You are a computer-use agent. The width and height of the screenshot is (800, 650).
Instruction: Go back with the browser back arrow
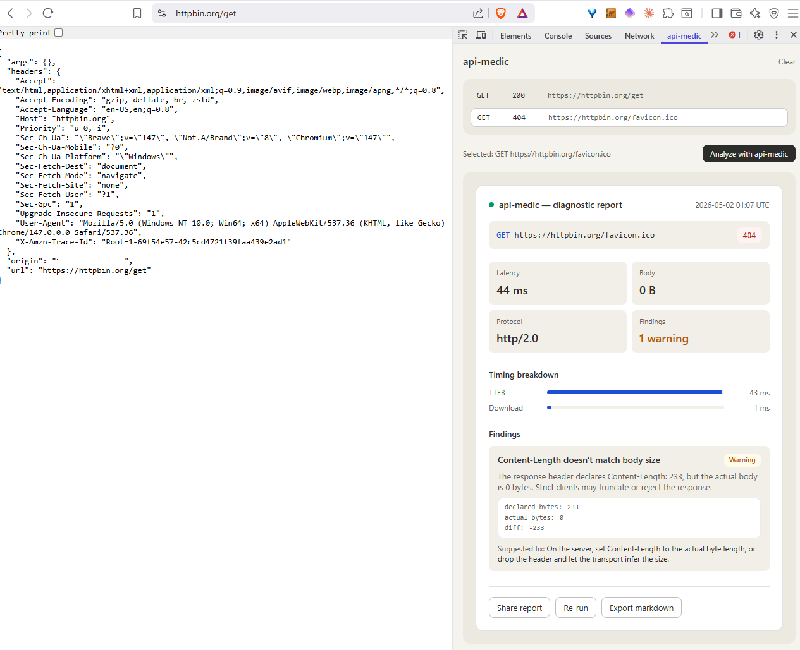click(10, 13)
